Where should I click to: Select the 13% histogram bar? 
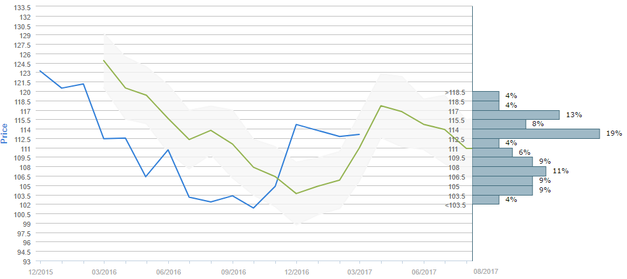click(516, 115)
